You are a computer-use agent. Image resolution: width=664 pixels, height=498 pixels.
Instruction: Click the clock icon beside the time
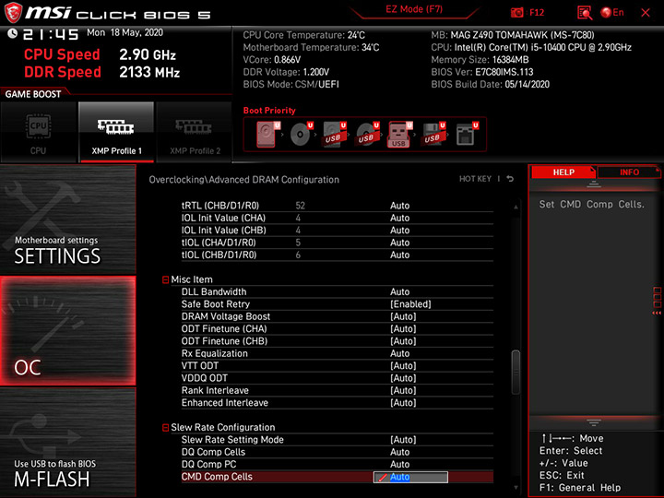[12, 33]
